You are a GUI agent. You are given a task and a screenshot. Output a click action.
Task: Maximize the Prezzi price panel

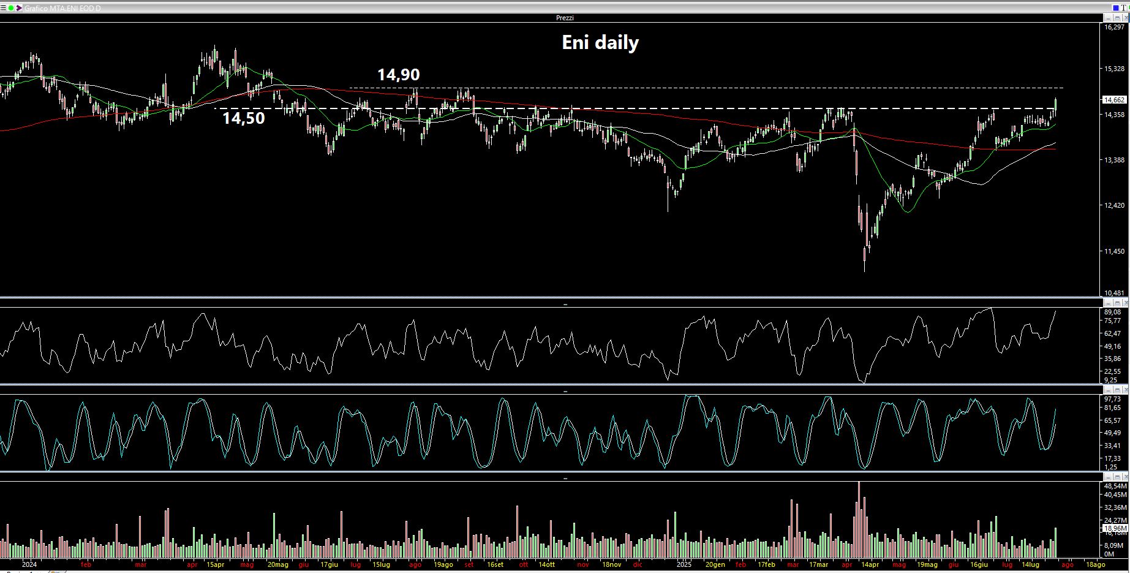(x=1117, y=18)
